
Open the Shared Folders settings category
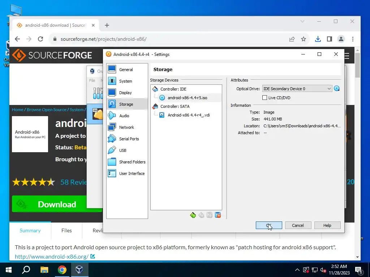(127, 162)
